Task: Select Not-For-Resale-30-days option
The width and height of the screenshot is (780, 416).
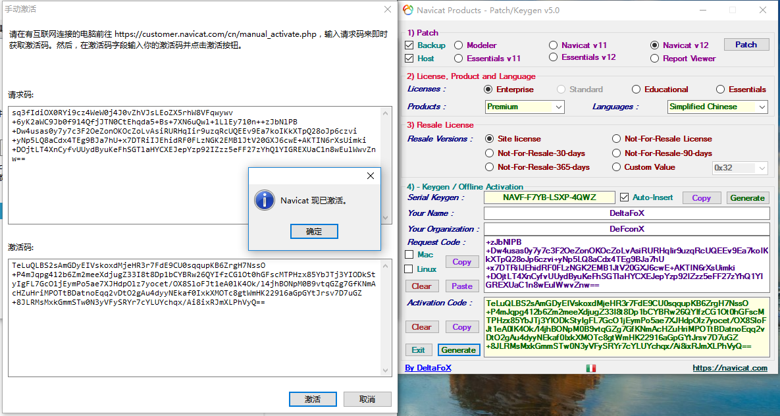Action: tap(490, 153)
